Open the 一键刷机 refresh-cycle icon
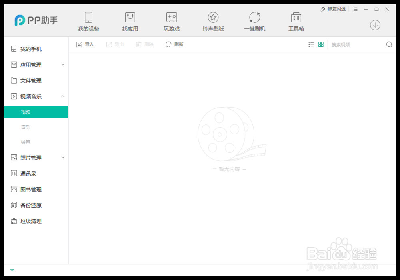This screenshot has height=280, width=400. pyautogui.click(x=254, y=17)
